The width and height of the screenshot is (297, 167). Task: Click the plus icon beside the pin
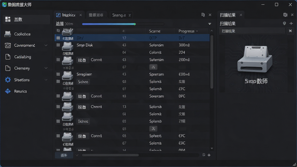291,23
